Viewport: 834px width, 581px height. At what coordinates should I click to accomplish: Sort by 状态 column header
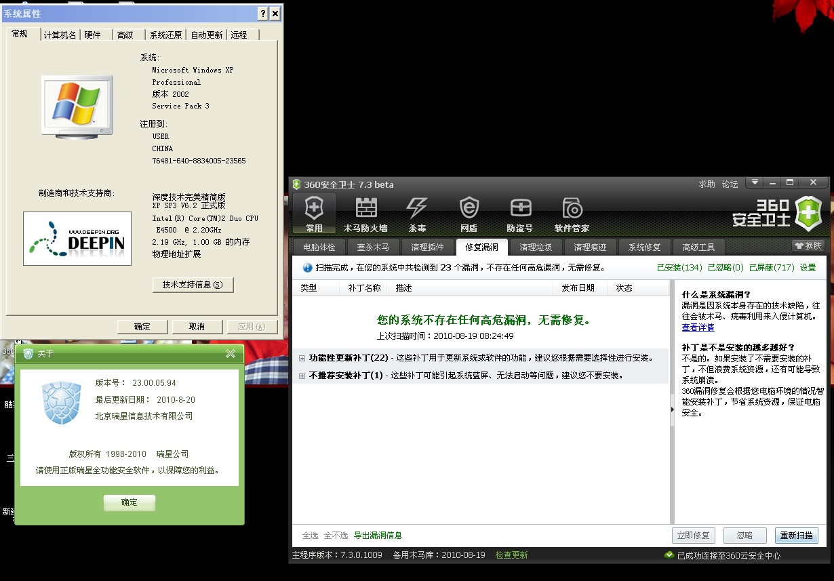coord(638,288)
